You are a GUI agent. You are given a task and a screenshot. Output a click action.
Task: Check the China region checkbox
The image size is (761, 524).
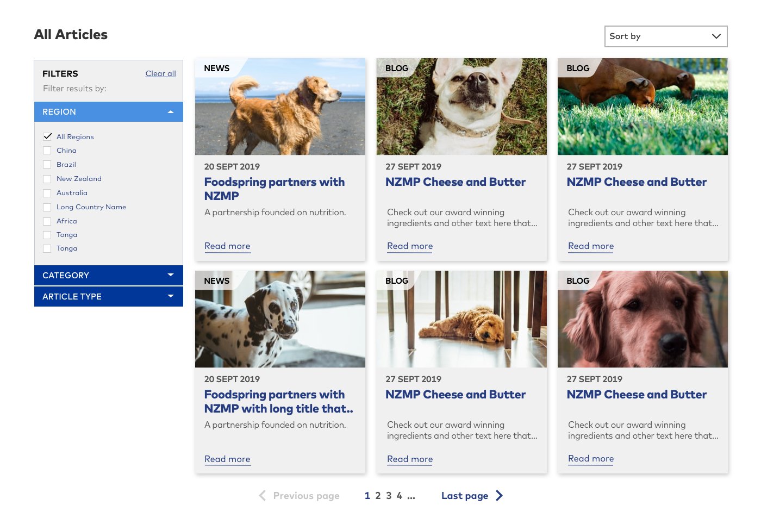click(x=47, y=151)
